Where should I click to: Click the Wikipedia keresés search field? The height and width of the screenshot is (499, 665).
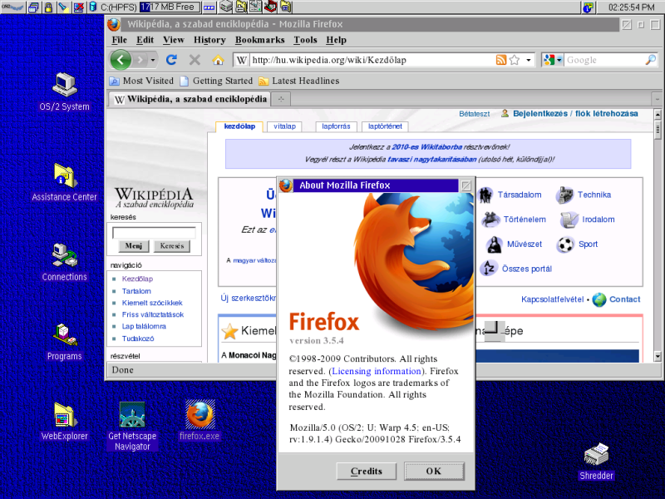(x=154, y=233)
